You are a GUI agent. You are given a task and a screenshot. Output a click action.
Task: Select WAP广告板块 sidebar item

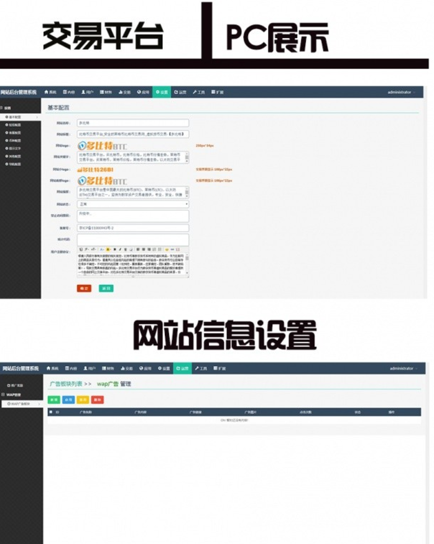(22, 404)
